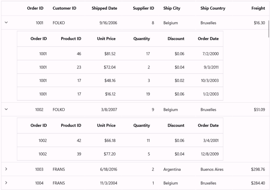Sort by the Ship Country column
270x190 pixels.
click(x=213, y=8)
